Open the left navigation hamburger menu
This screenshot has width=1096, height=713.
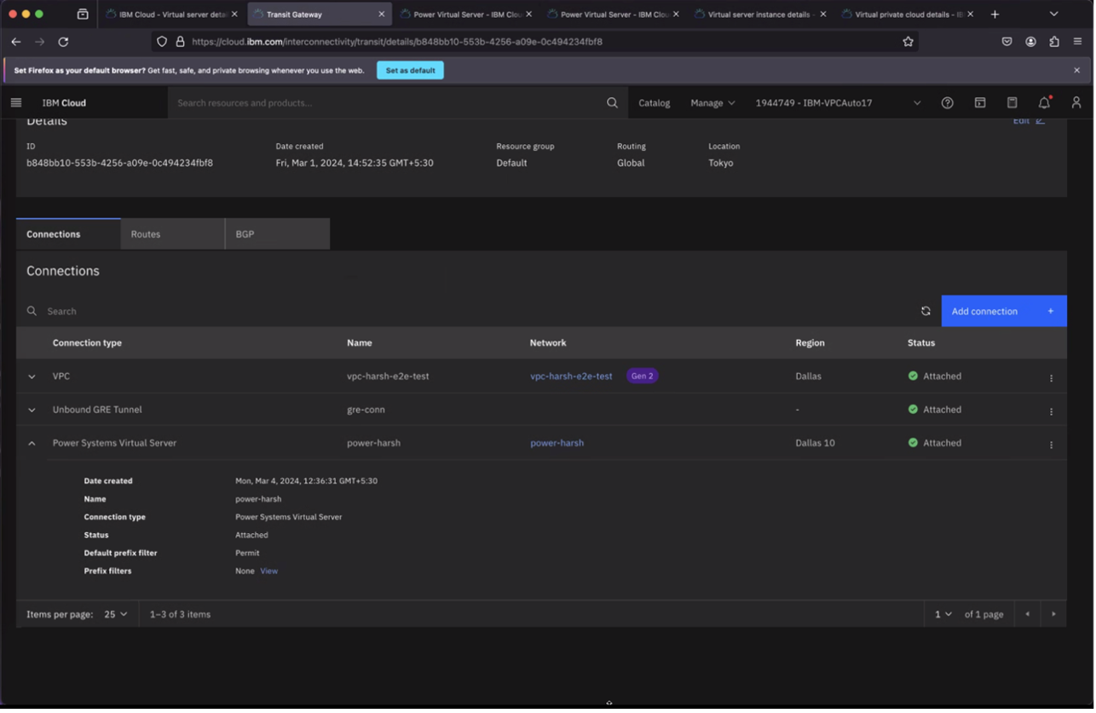15,102
